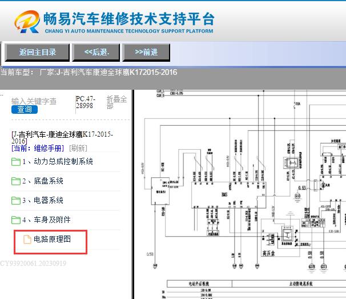Click the blue 查询 search button

pyautogui.click(x=25, y=109)
